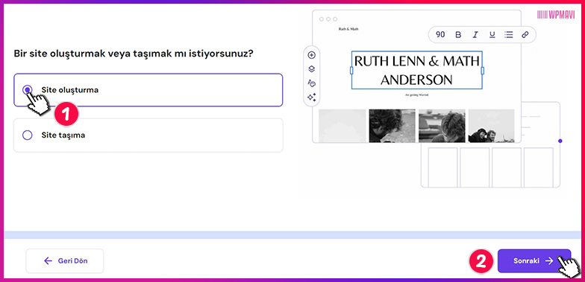Click the first blank gallery photo
Viewport: 585px width, 282px height.
pos(342,126)
